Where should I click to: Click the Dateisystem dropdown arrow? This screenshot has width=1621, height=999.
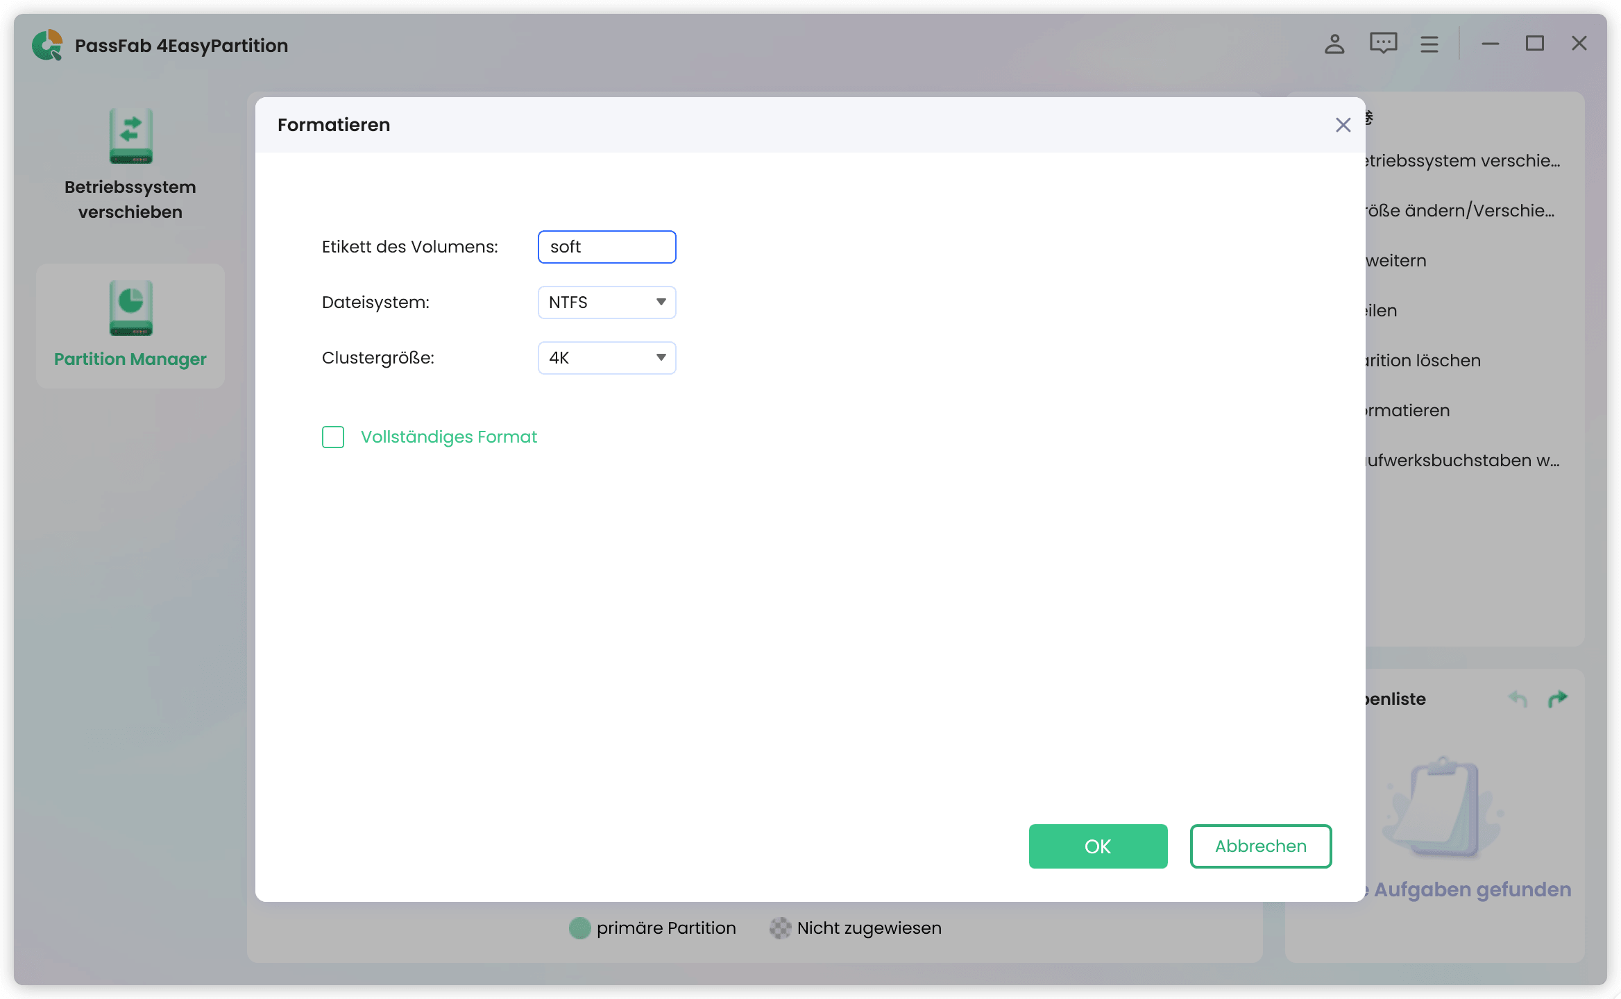coord(661,302)
